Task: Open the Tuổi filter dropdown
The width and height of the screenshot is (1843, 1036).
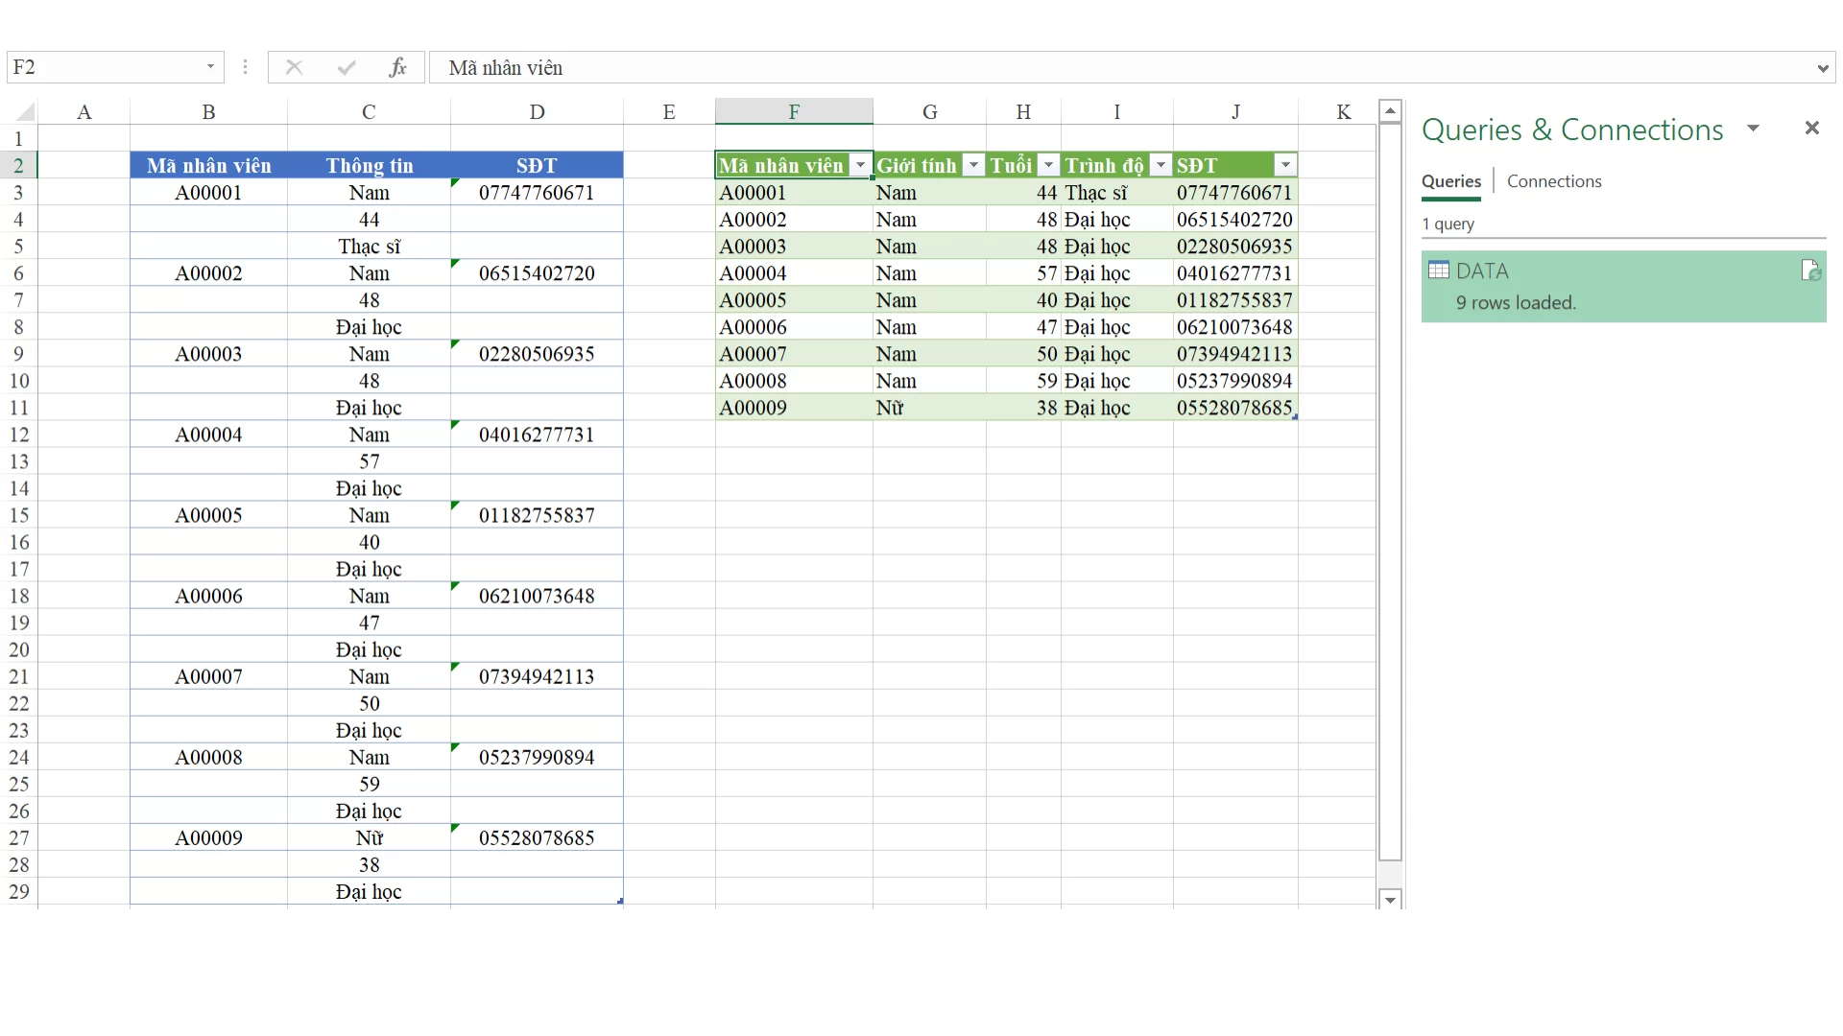Action: (x=1047, y=165)
